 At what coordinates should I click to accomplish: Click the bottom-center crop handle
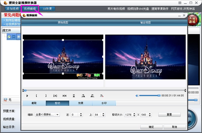tap(63, 73)
